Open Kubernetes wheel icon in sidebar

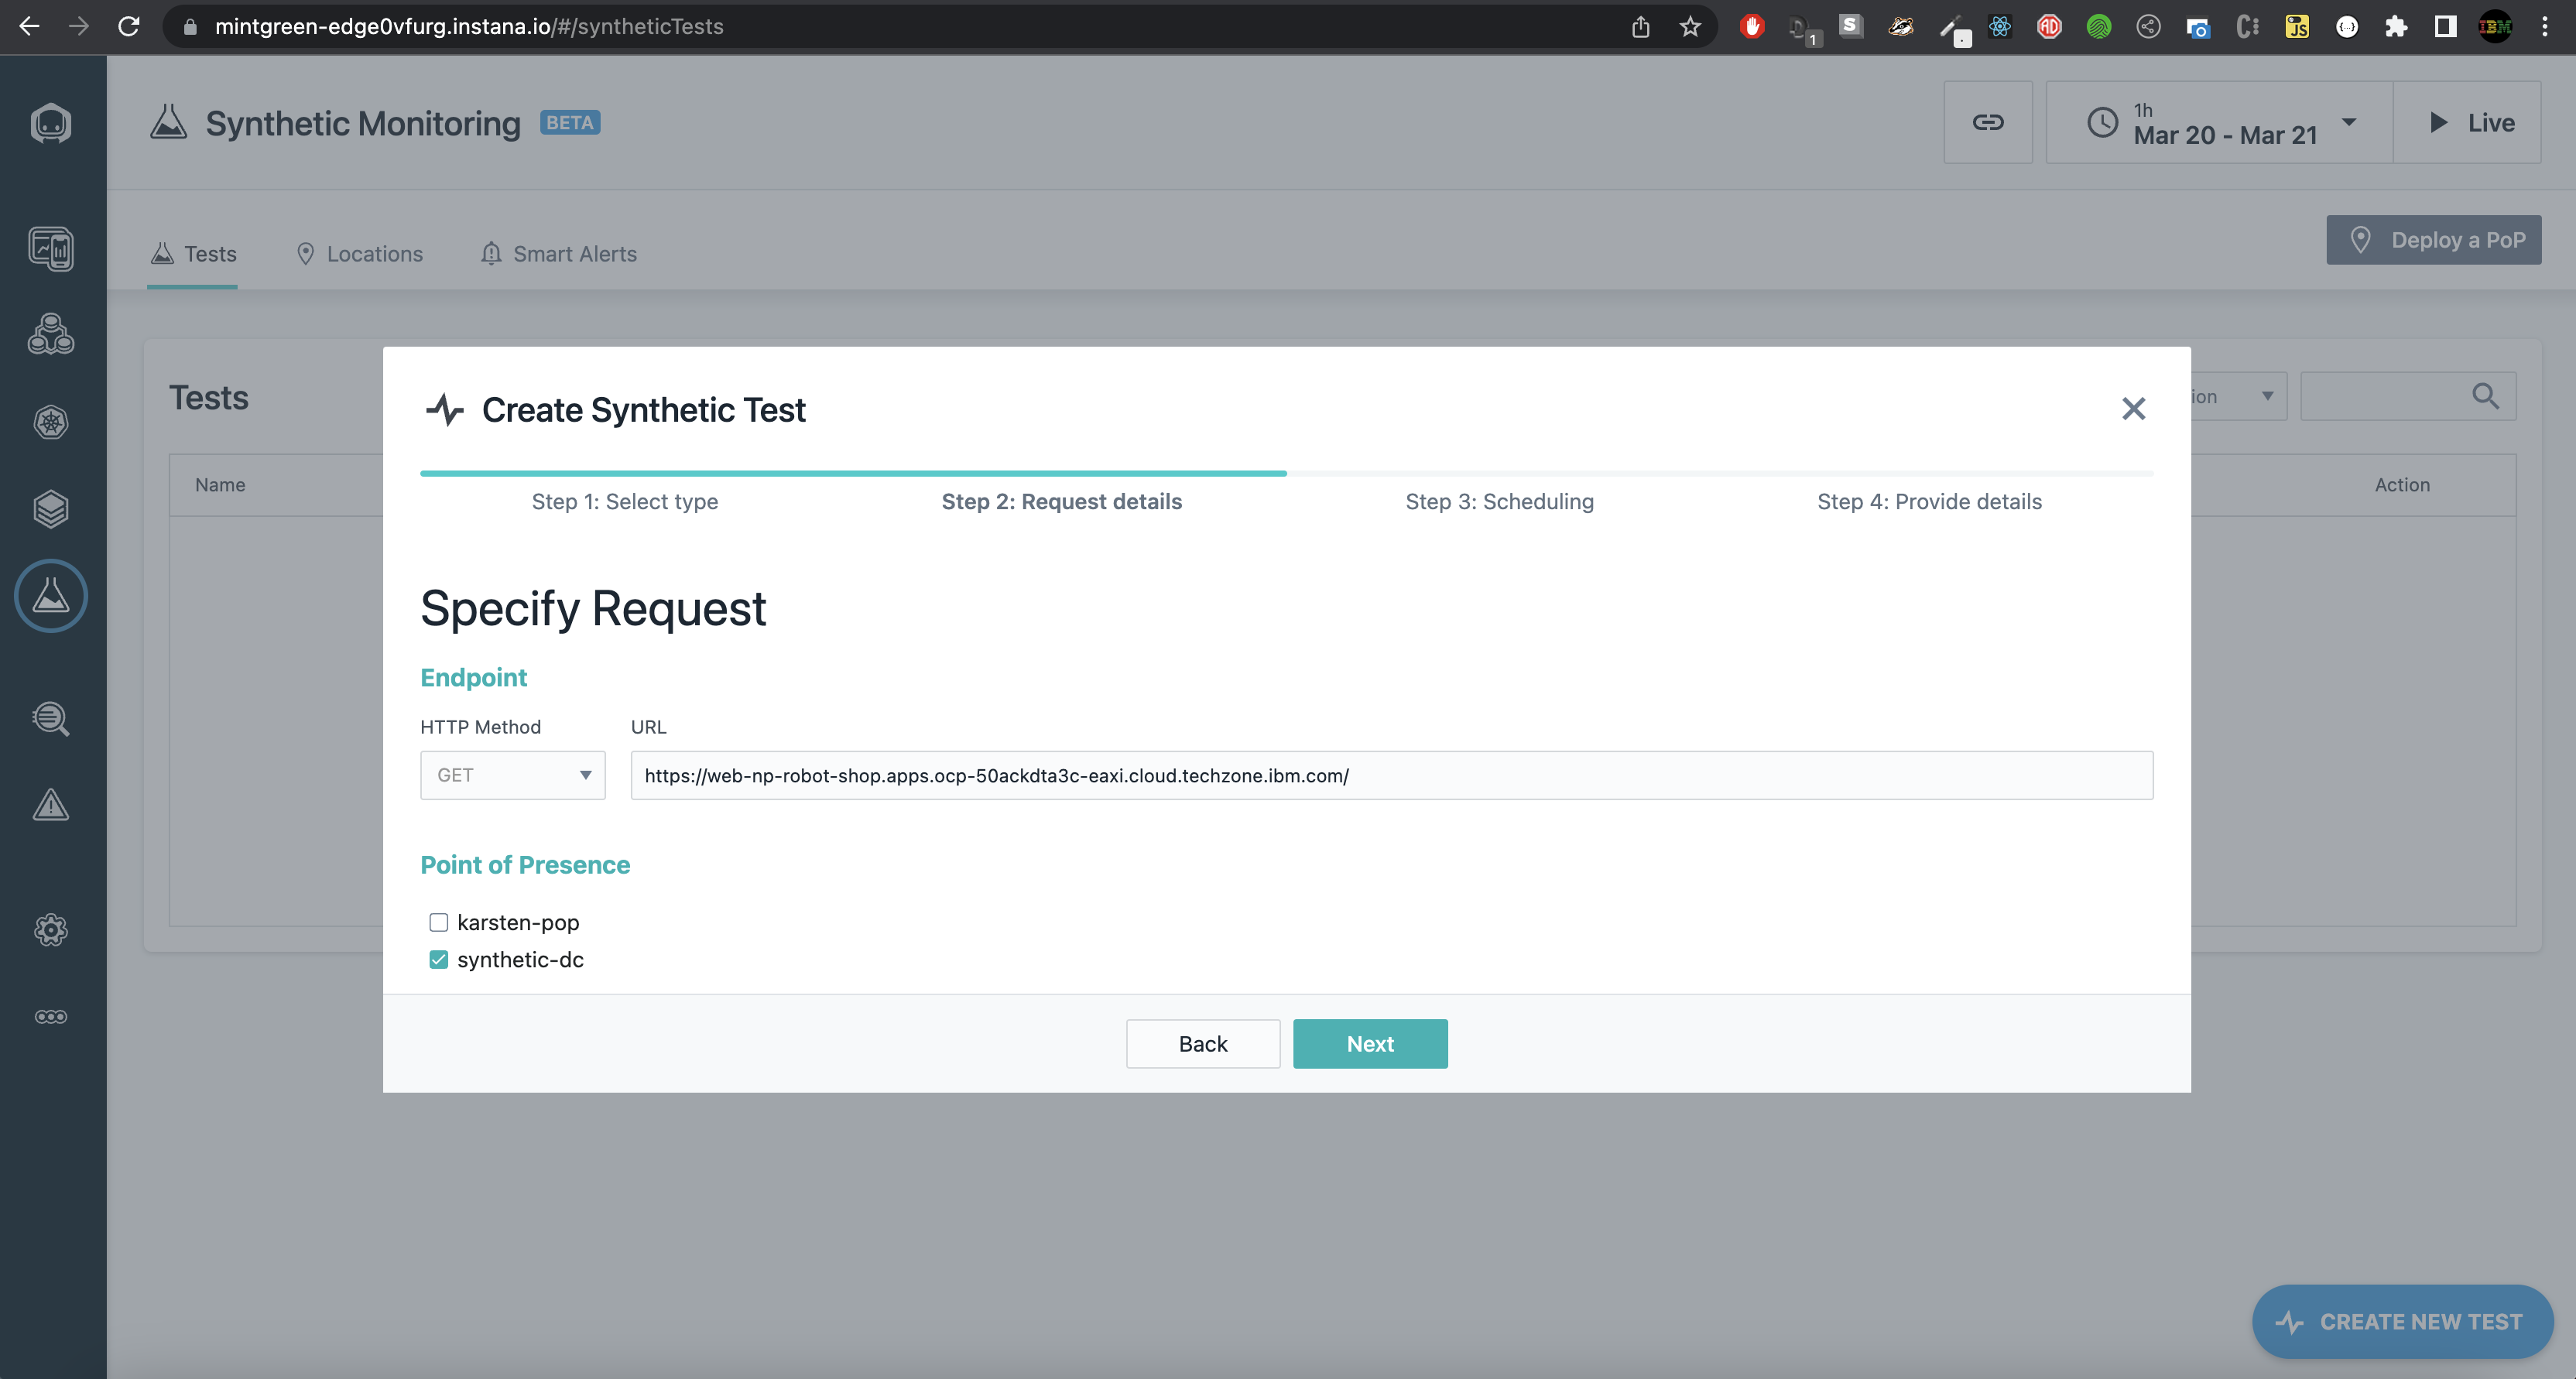pyautogui.click(x=51, y=422)
